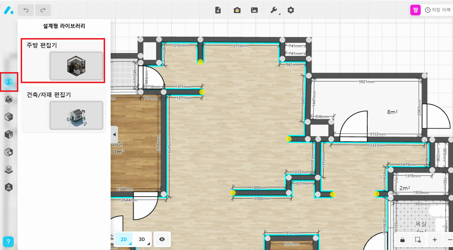Image resolution: width=453 pixels, height=250 pixels.
Task: Undo the last action
Action: (26, 10)
